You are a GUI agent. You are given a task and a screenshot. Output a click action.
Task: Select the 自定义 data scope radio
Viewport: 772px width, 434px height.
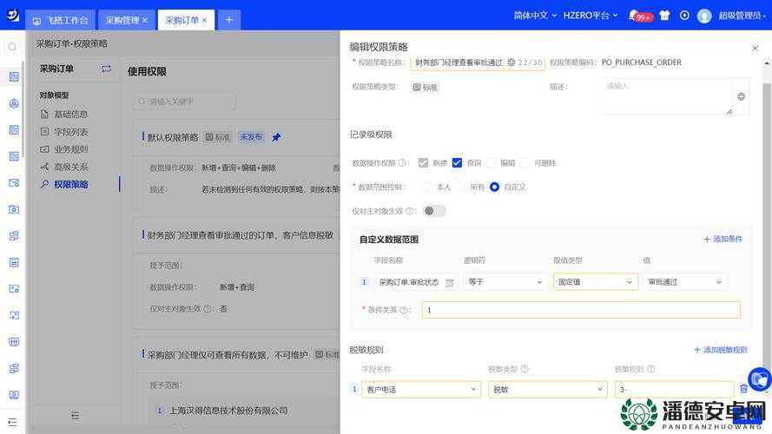point(494,187)
